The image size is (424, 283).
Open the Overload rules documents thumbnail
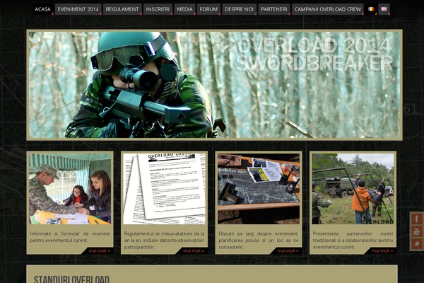click(165, 189)
